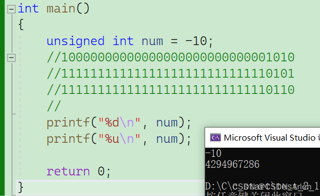This screenshot has width=320, height=196.
Task: Click the comment ending in 0001010
Action: (171, 58)
